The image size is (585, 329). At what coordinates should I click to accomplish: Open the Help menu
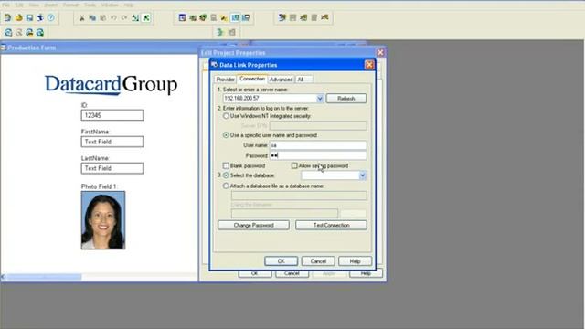coord(129,5)
